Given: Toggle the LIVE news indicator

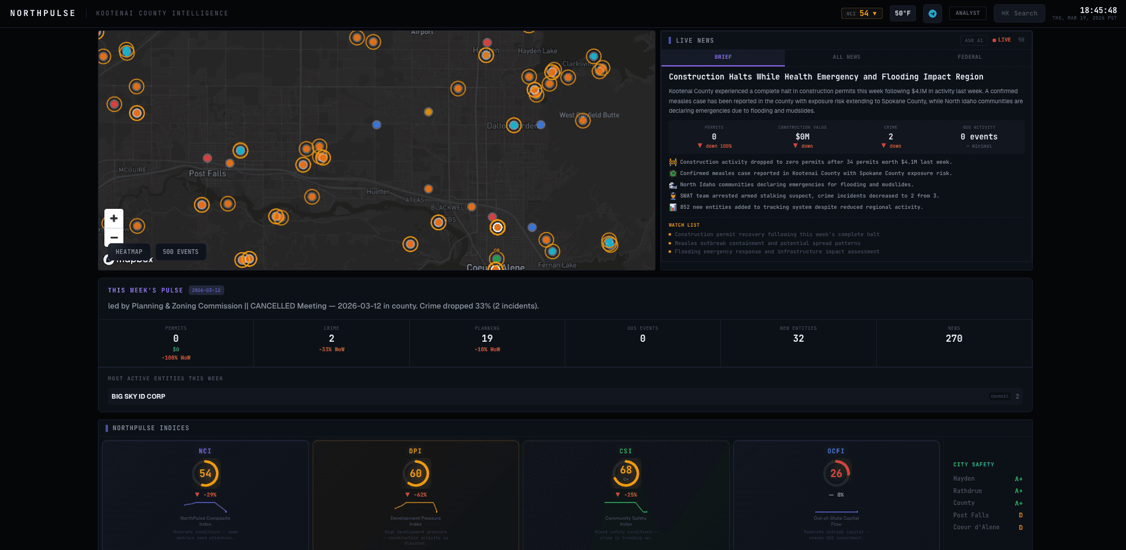Looking at the screenshot, I should [x=1001, y=40].
